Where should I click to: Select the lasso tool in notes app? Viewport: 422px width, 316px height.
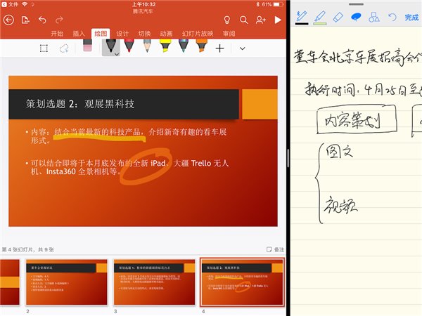355,16
